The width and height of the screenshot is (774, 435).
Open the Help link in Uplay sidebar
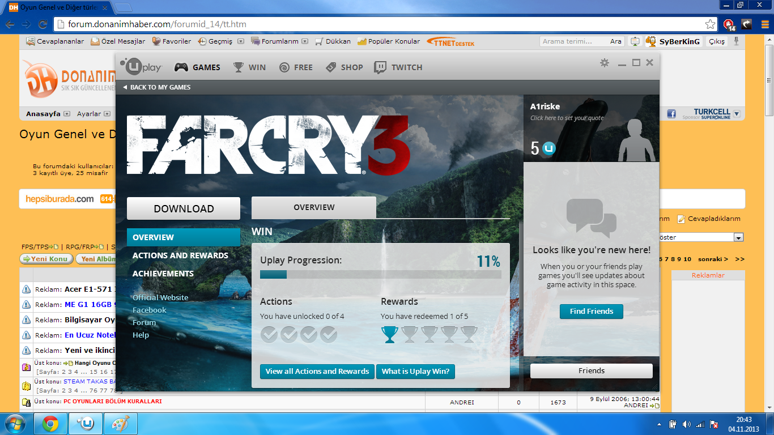coord(141,335)
